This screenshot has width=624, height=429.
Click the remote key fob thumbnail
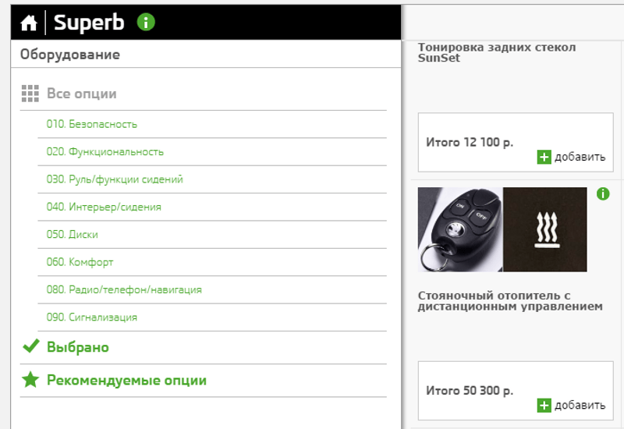pos(459,229)
